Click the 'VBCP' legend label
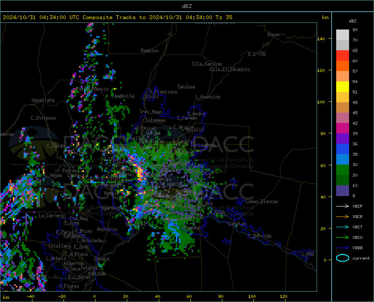374x302 pixels. click(x=357, y=206)
